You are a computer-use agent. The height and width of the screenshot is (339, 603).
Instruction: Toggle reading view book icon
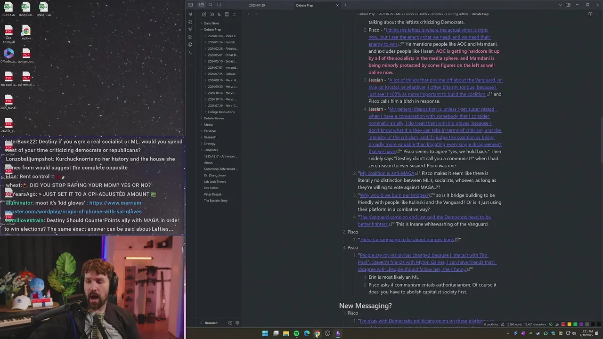(590, 14)
